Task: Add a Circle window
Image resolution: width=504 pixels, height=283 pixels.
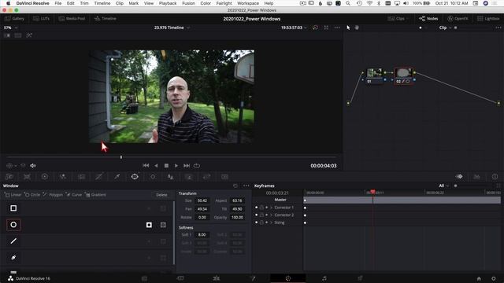Action: (32, 195)
